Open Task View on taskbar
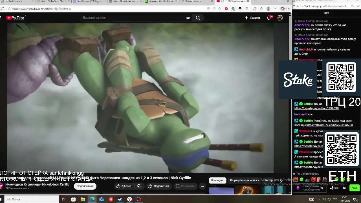This screenshot has height=203, width=361. pyautogui.click(x=64, y=199)
